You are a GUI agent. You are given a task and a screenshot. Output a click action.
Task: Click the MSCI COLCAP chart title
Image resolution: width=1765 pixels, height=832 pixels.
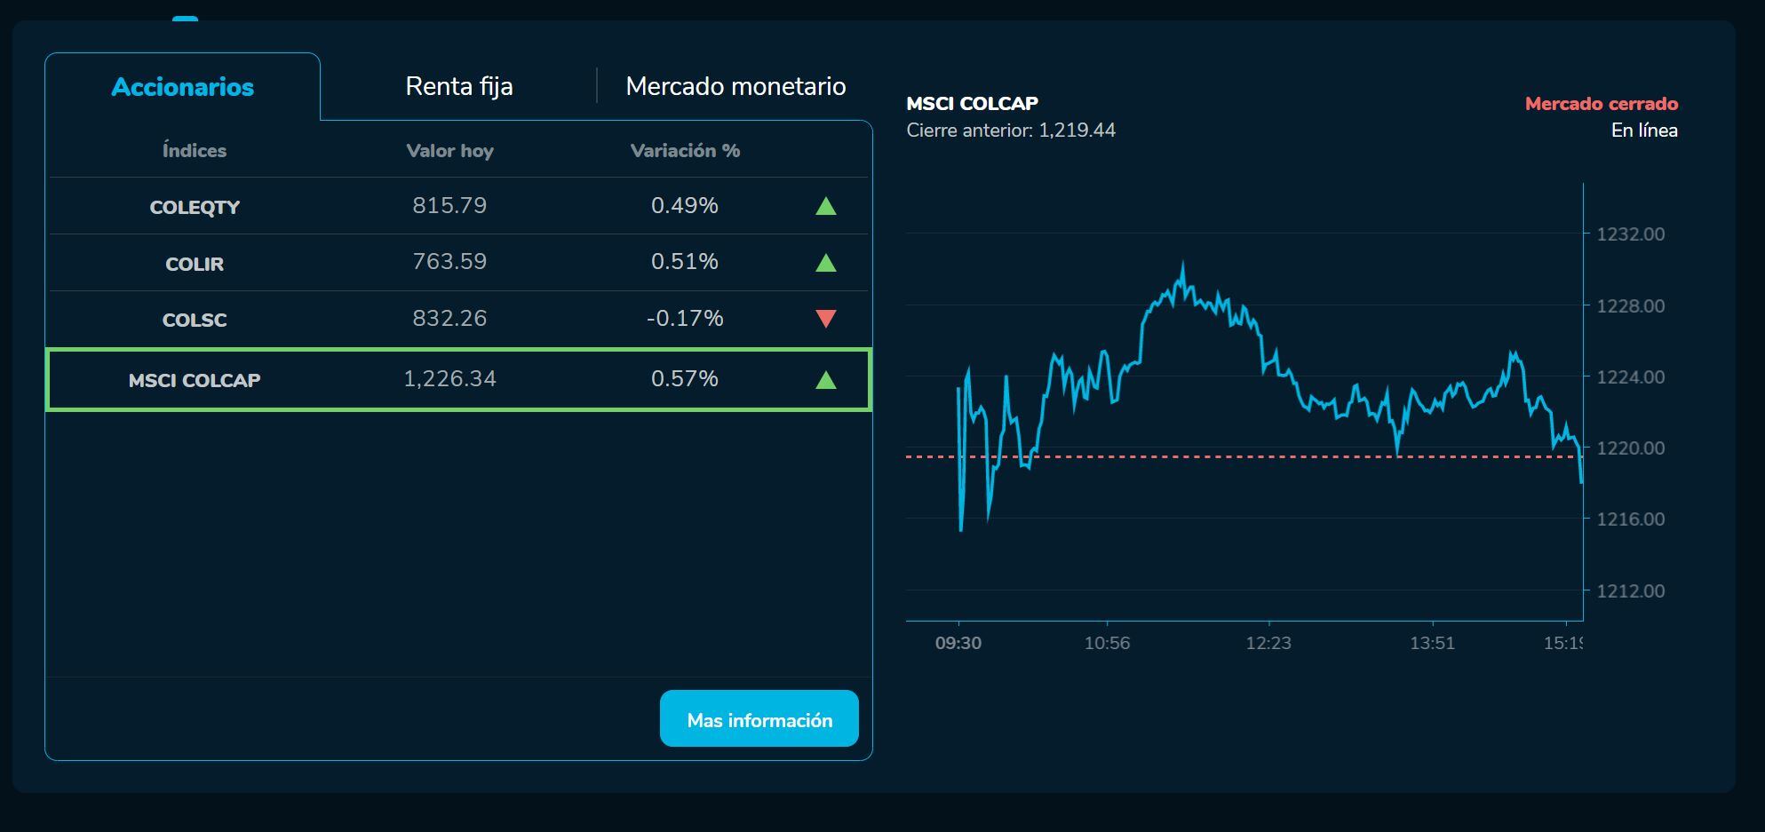click(972, 103)
